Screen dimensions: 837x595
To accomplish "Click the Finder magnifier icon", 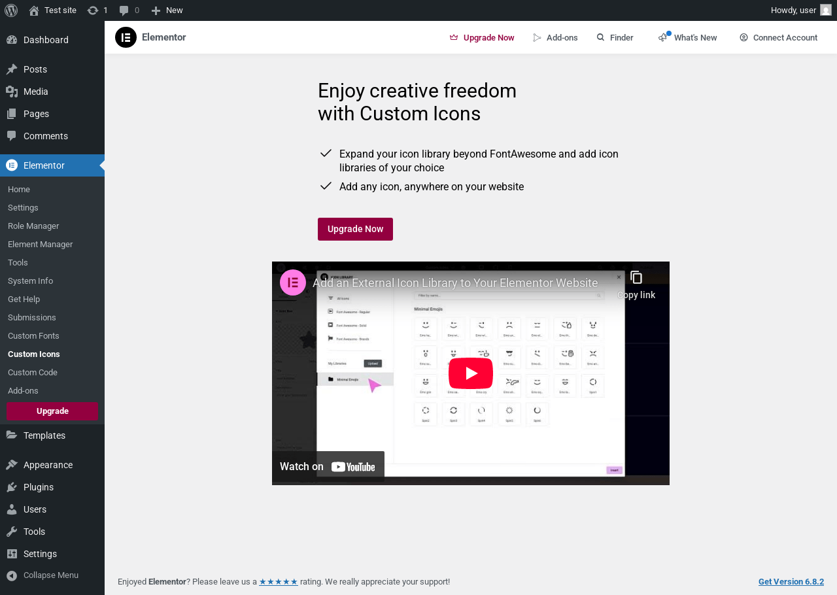I will [x=600, y=37].
